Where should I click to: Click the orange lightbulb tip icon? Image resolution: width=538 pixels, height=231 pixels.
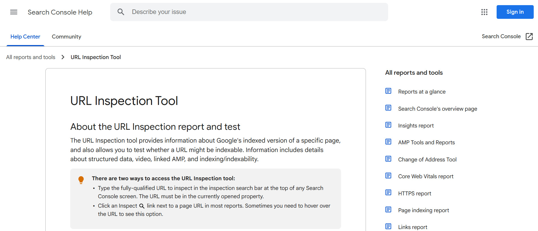click(81, 180)
